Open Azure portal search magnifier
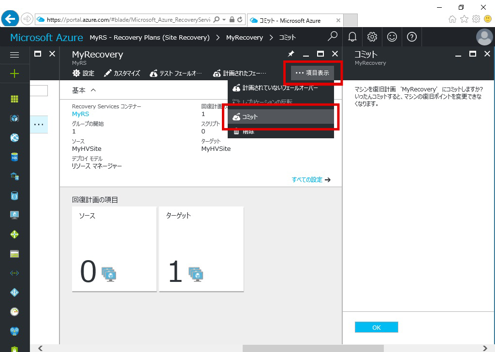Image resolution: width=495 pixels, height=352 pixels. click(332, 37)
